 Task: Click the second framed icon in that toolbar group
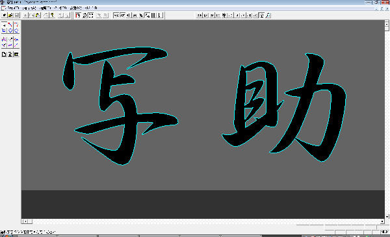point(122,16)
